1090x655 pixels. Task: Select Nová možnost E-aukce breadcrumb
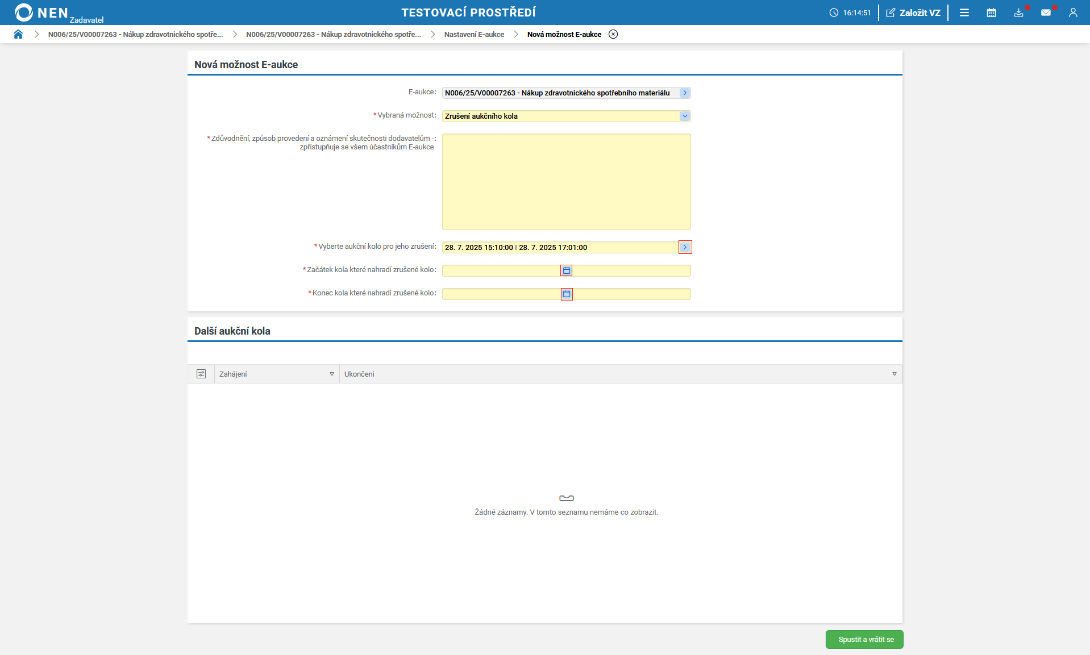[564, 34]
